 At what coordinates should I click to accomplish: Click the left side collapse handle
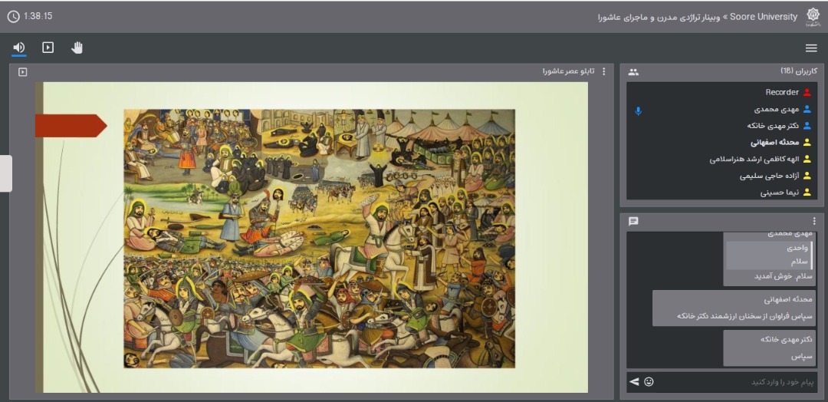tap(6, 173)
